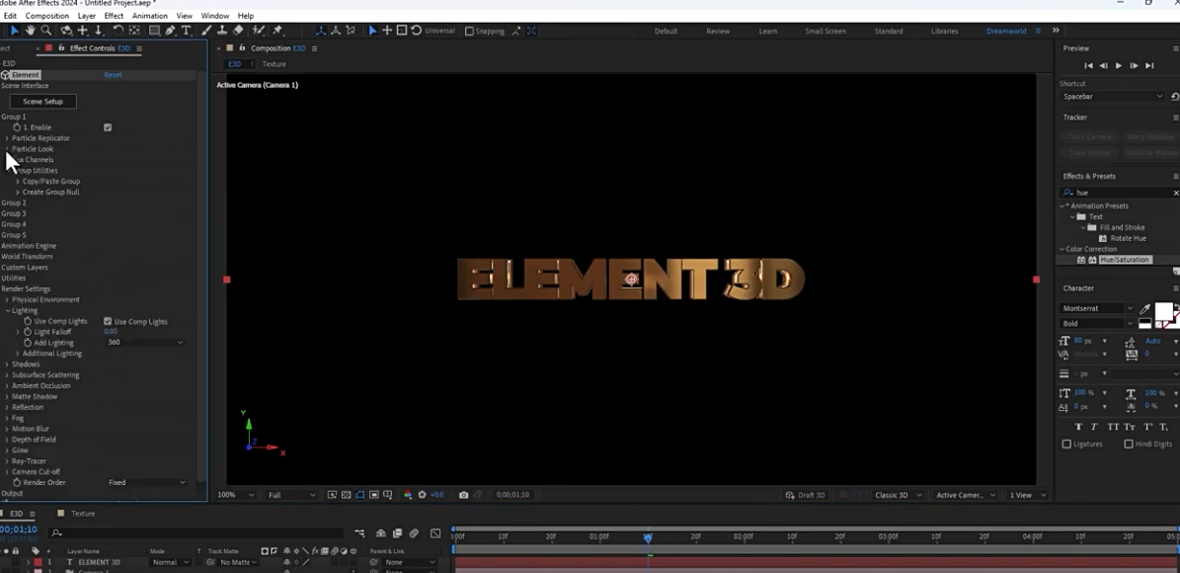Click the red label swatch of ELEMENT 3D layer
1180x573 pixels.
pyautogui.click(x=38, y=562)
